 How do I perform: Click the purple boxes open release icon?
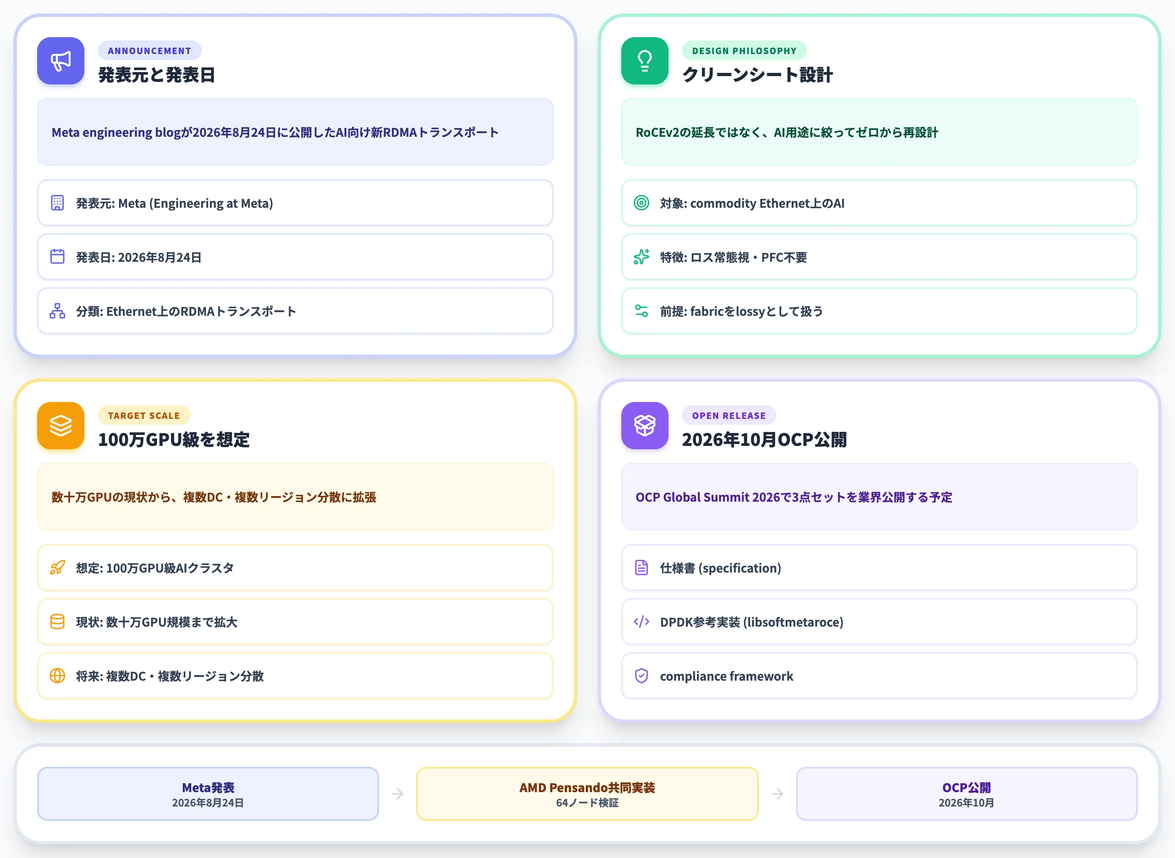(x=644, y=425)
